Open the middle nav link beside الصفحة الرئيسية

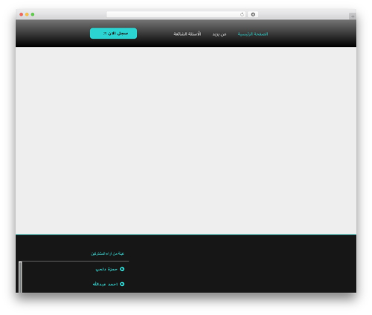(x=219, y=34)
